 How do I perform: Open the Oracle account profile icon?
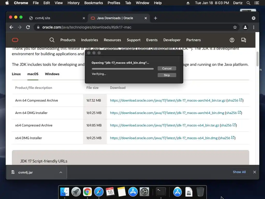click(x=232, y=40)
